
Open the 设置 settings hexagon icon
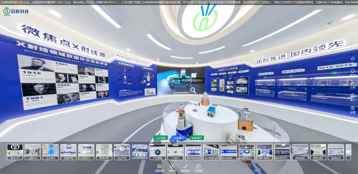click(x=353, y=108)
